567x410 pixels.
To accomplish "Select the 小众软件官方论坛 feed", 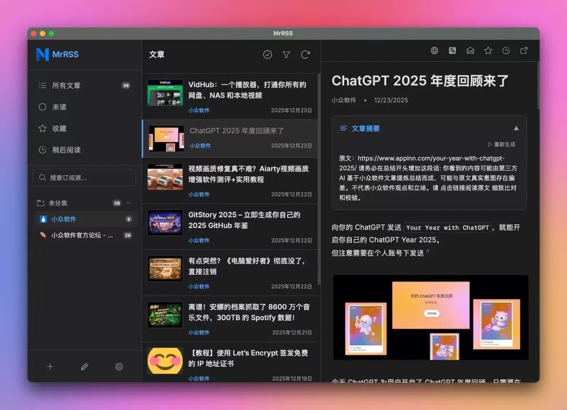I will point(86,235).
